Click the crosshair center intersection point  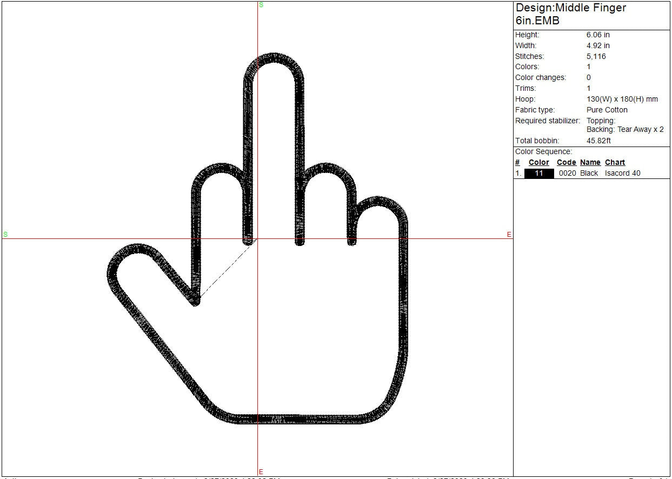(257, 238)
